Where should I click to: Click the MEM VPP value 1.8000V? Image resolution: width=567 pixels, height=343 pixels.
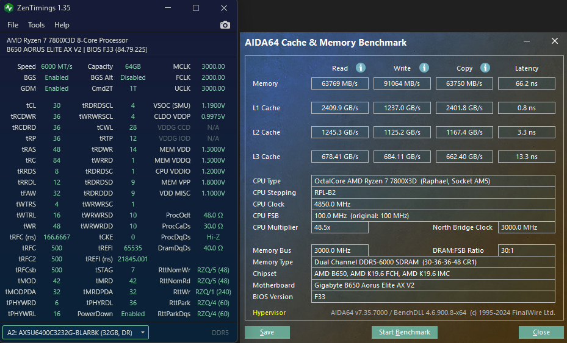coord(213,182)
